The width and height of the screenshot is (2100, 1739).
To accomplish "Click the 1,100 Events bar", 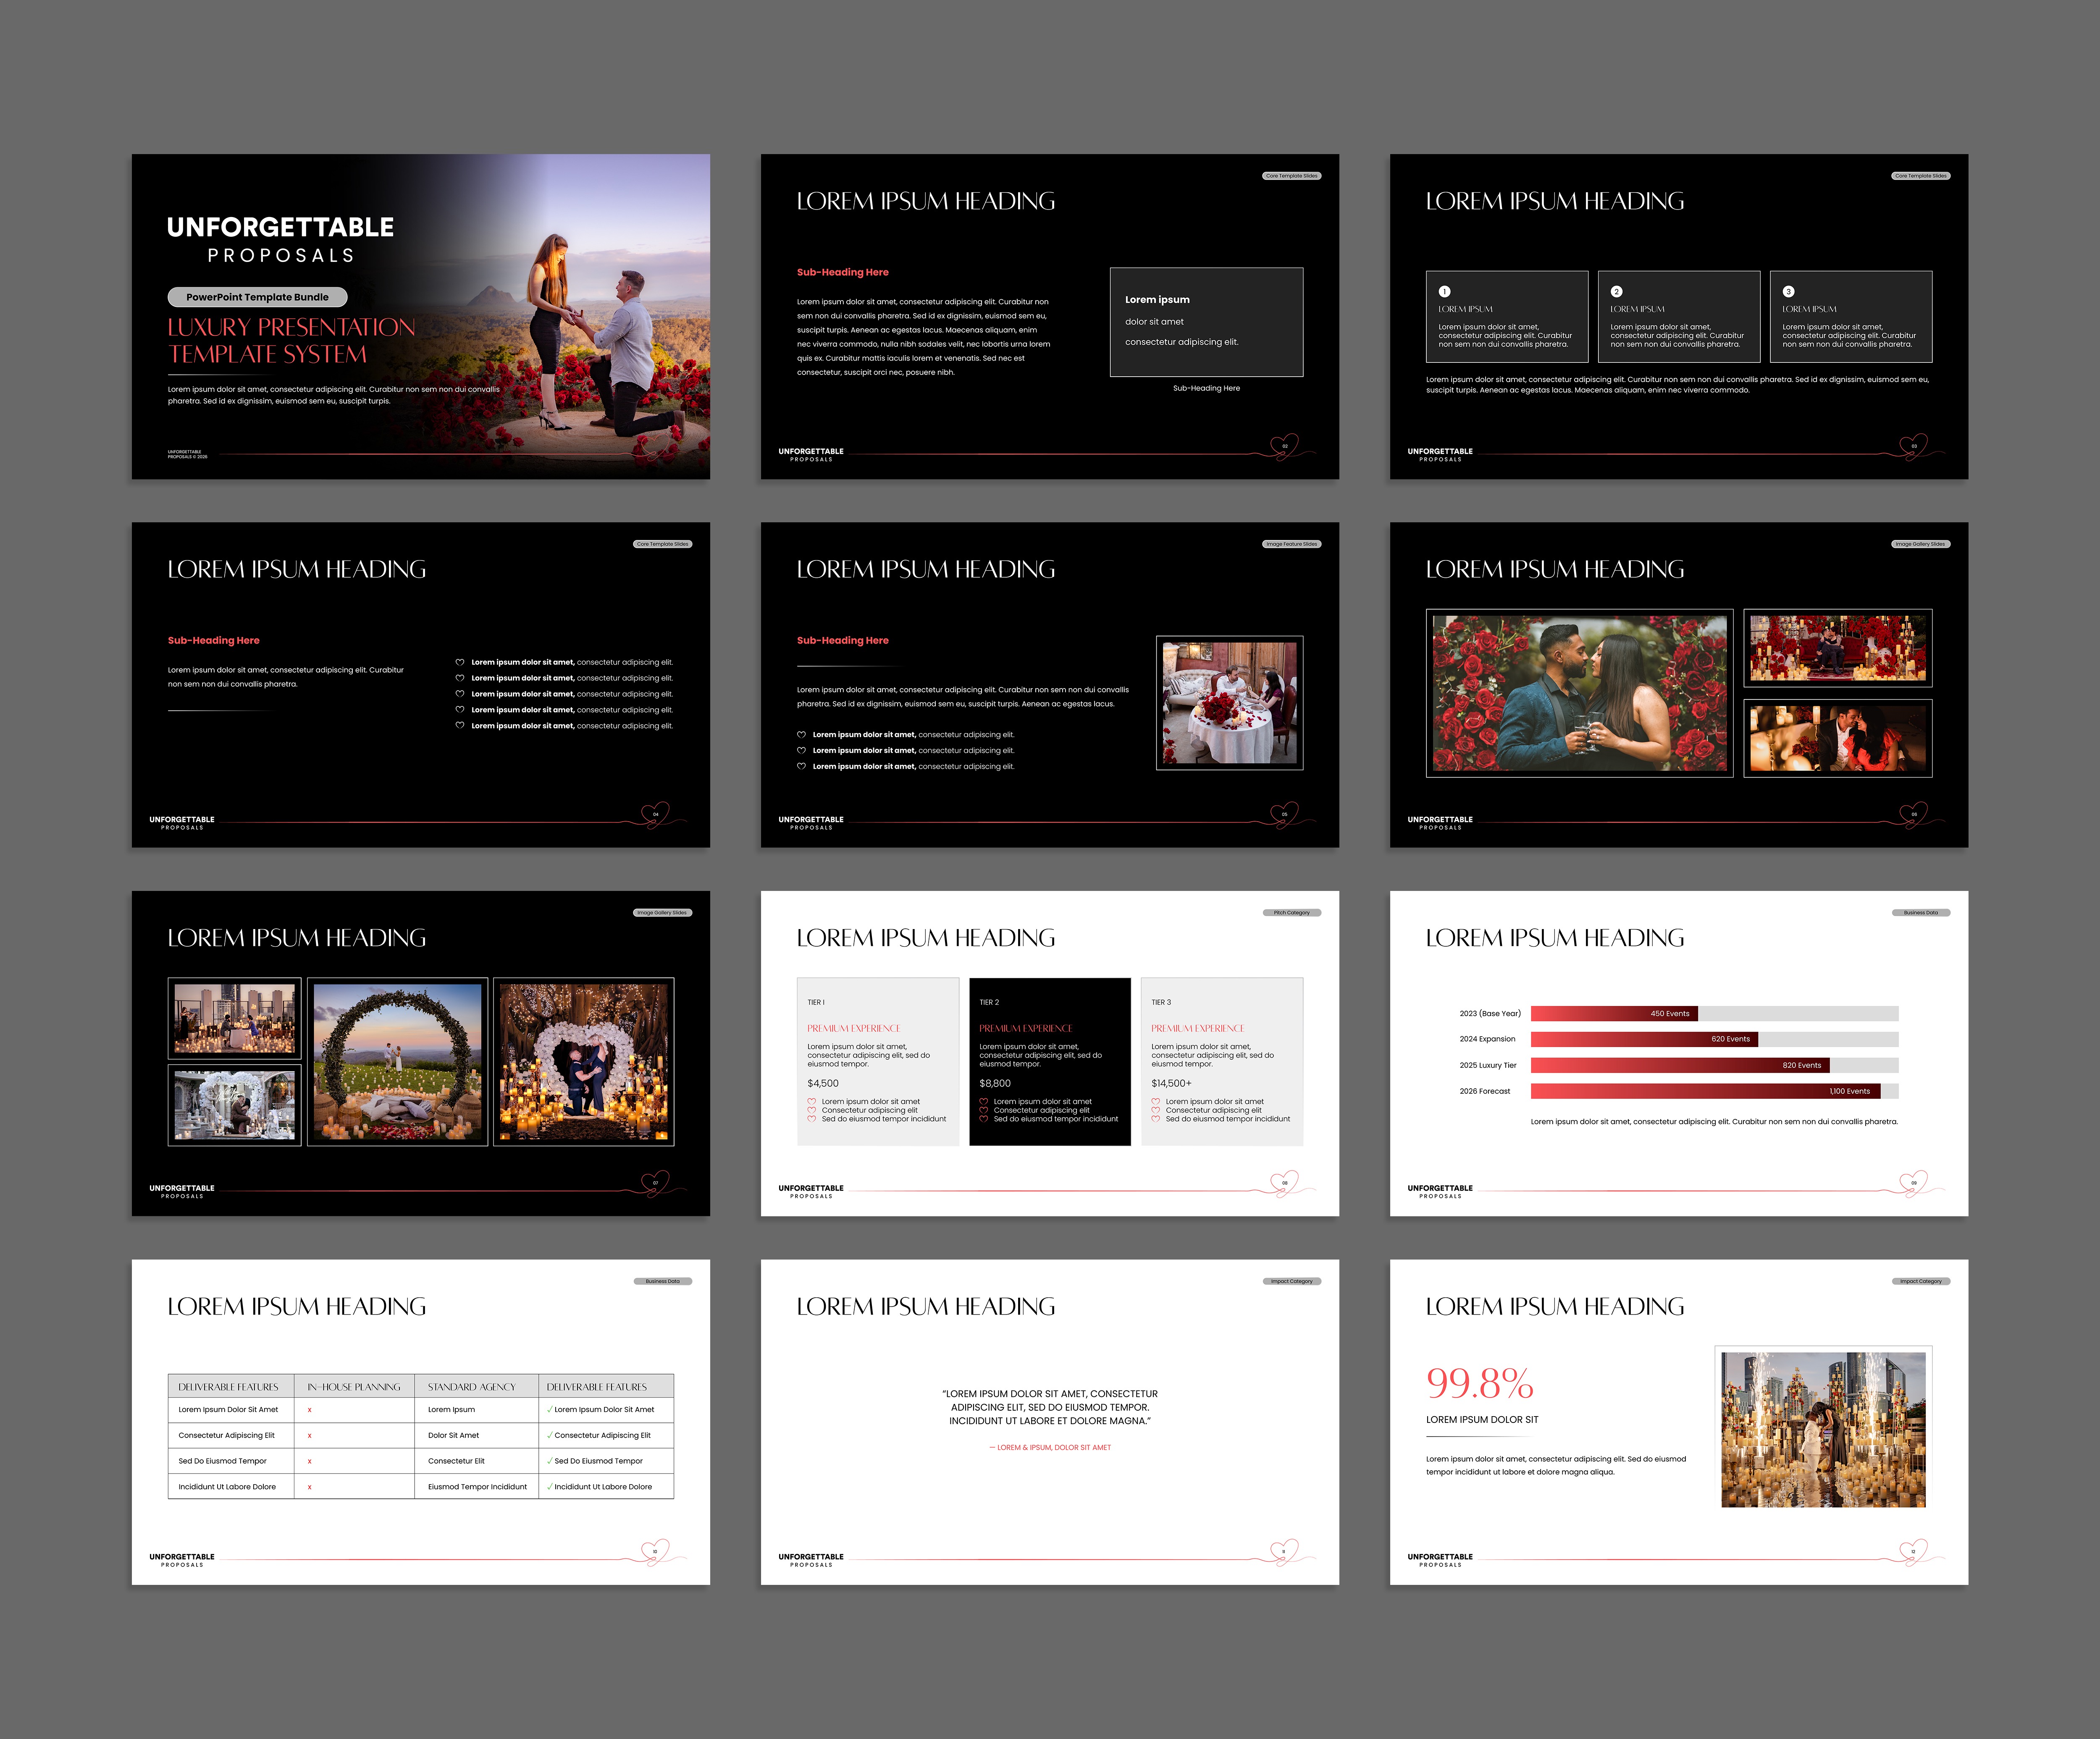I will (1705, 1091).
